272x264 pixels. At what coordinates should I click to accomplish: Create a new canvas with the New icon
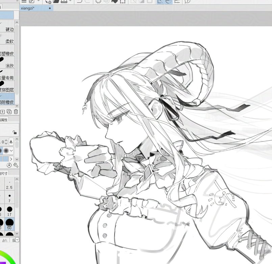[x=48, y=1]
